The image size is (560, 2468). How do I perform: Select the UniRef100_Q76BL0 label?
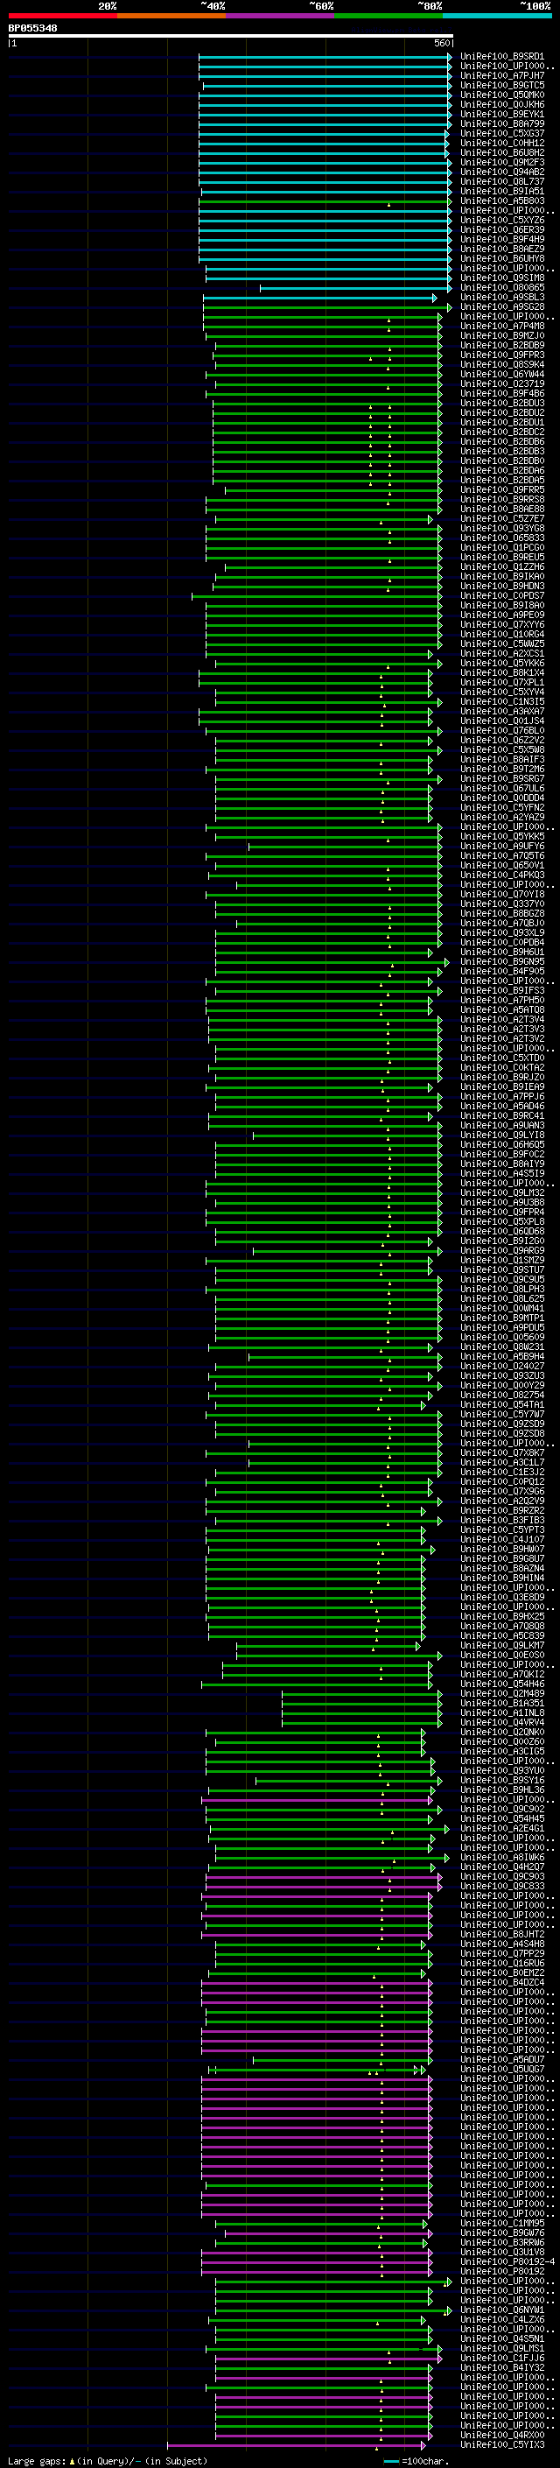(x=502, y=730)
